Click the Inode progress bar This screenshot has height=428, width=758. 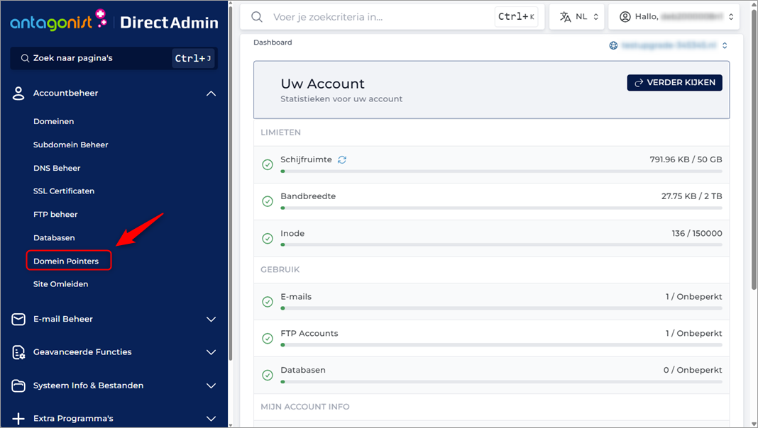click(x=501, y=244)
